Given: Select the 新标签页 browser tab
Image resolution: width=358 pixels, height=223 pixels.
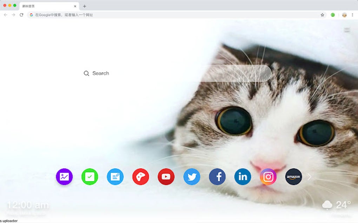Looking at the screenshot, I should point(42,6).
